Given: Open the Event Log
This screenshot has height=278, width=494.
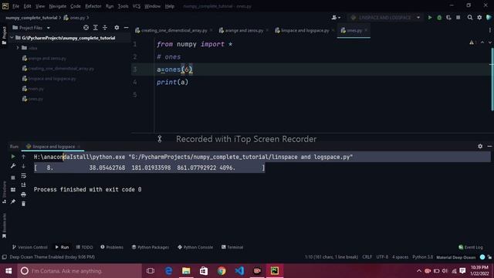Looking at the screenshot, I should pos(471,247).
